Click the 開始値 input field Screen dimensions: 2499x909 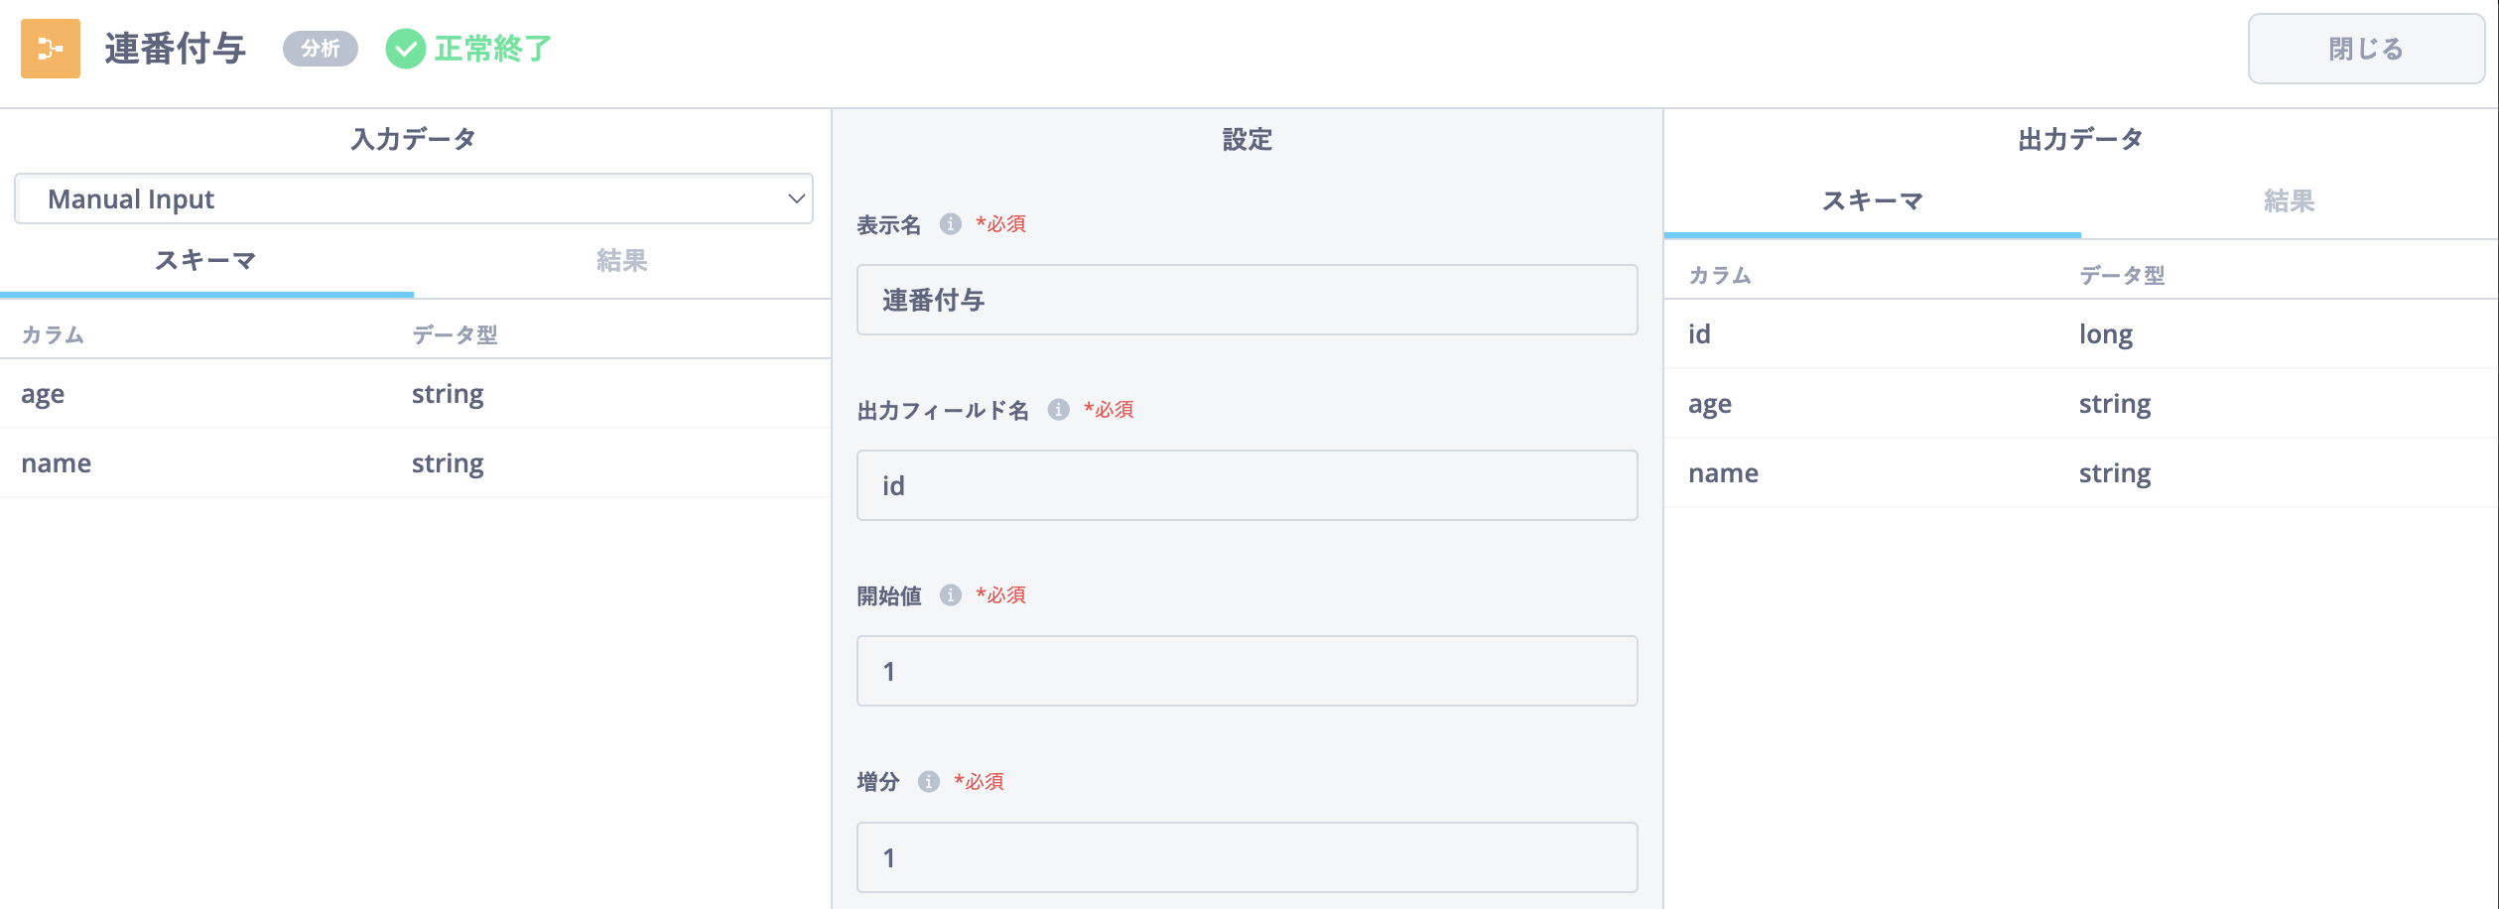[1247, 671]
